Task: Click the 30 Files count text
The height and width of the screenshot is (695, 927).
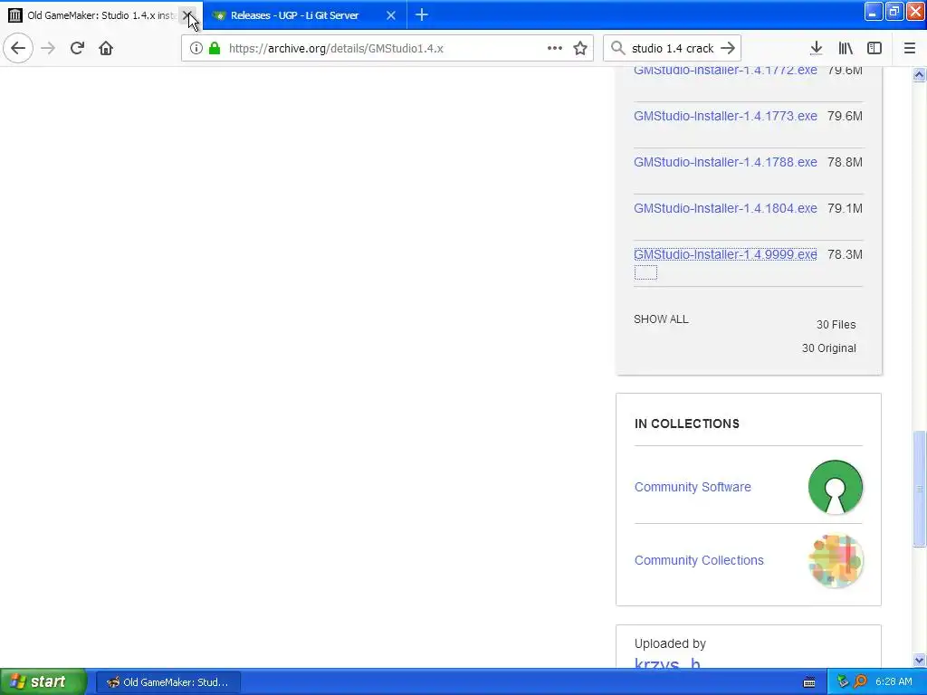Action: point(836,325)
